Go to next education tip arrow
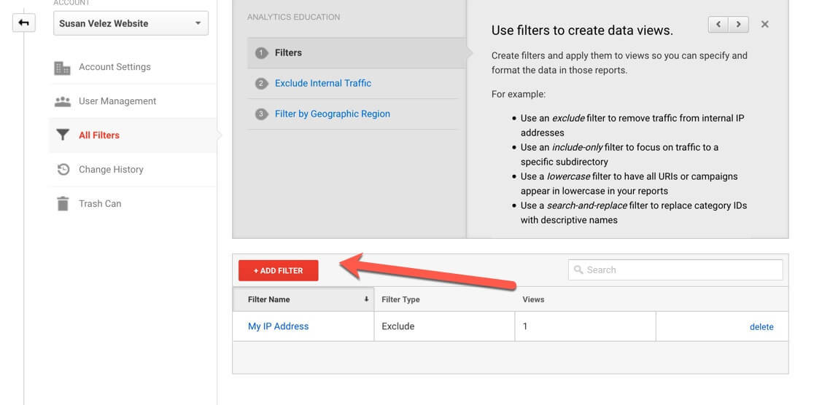The width and height of the screenshot is (814, 405). tap(739, 24)
